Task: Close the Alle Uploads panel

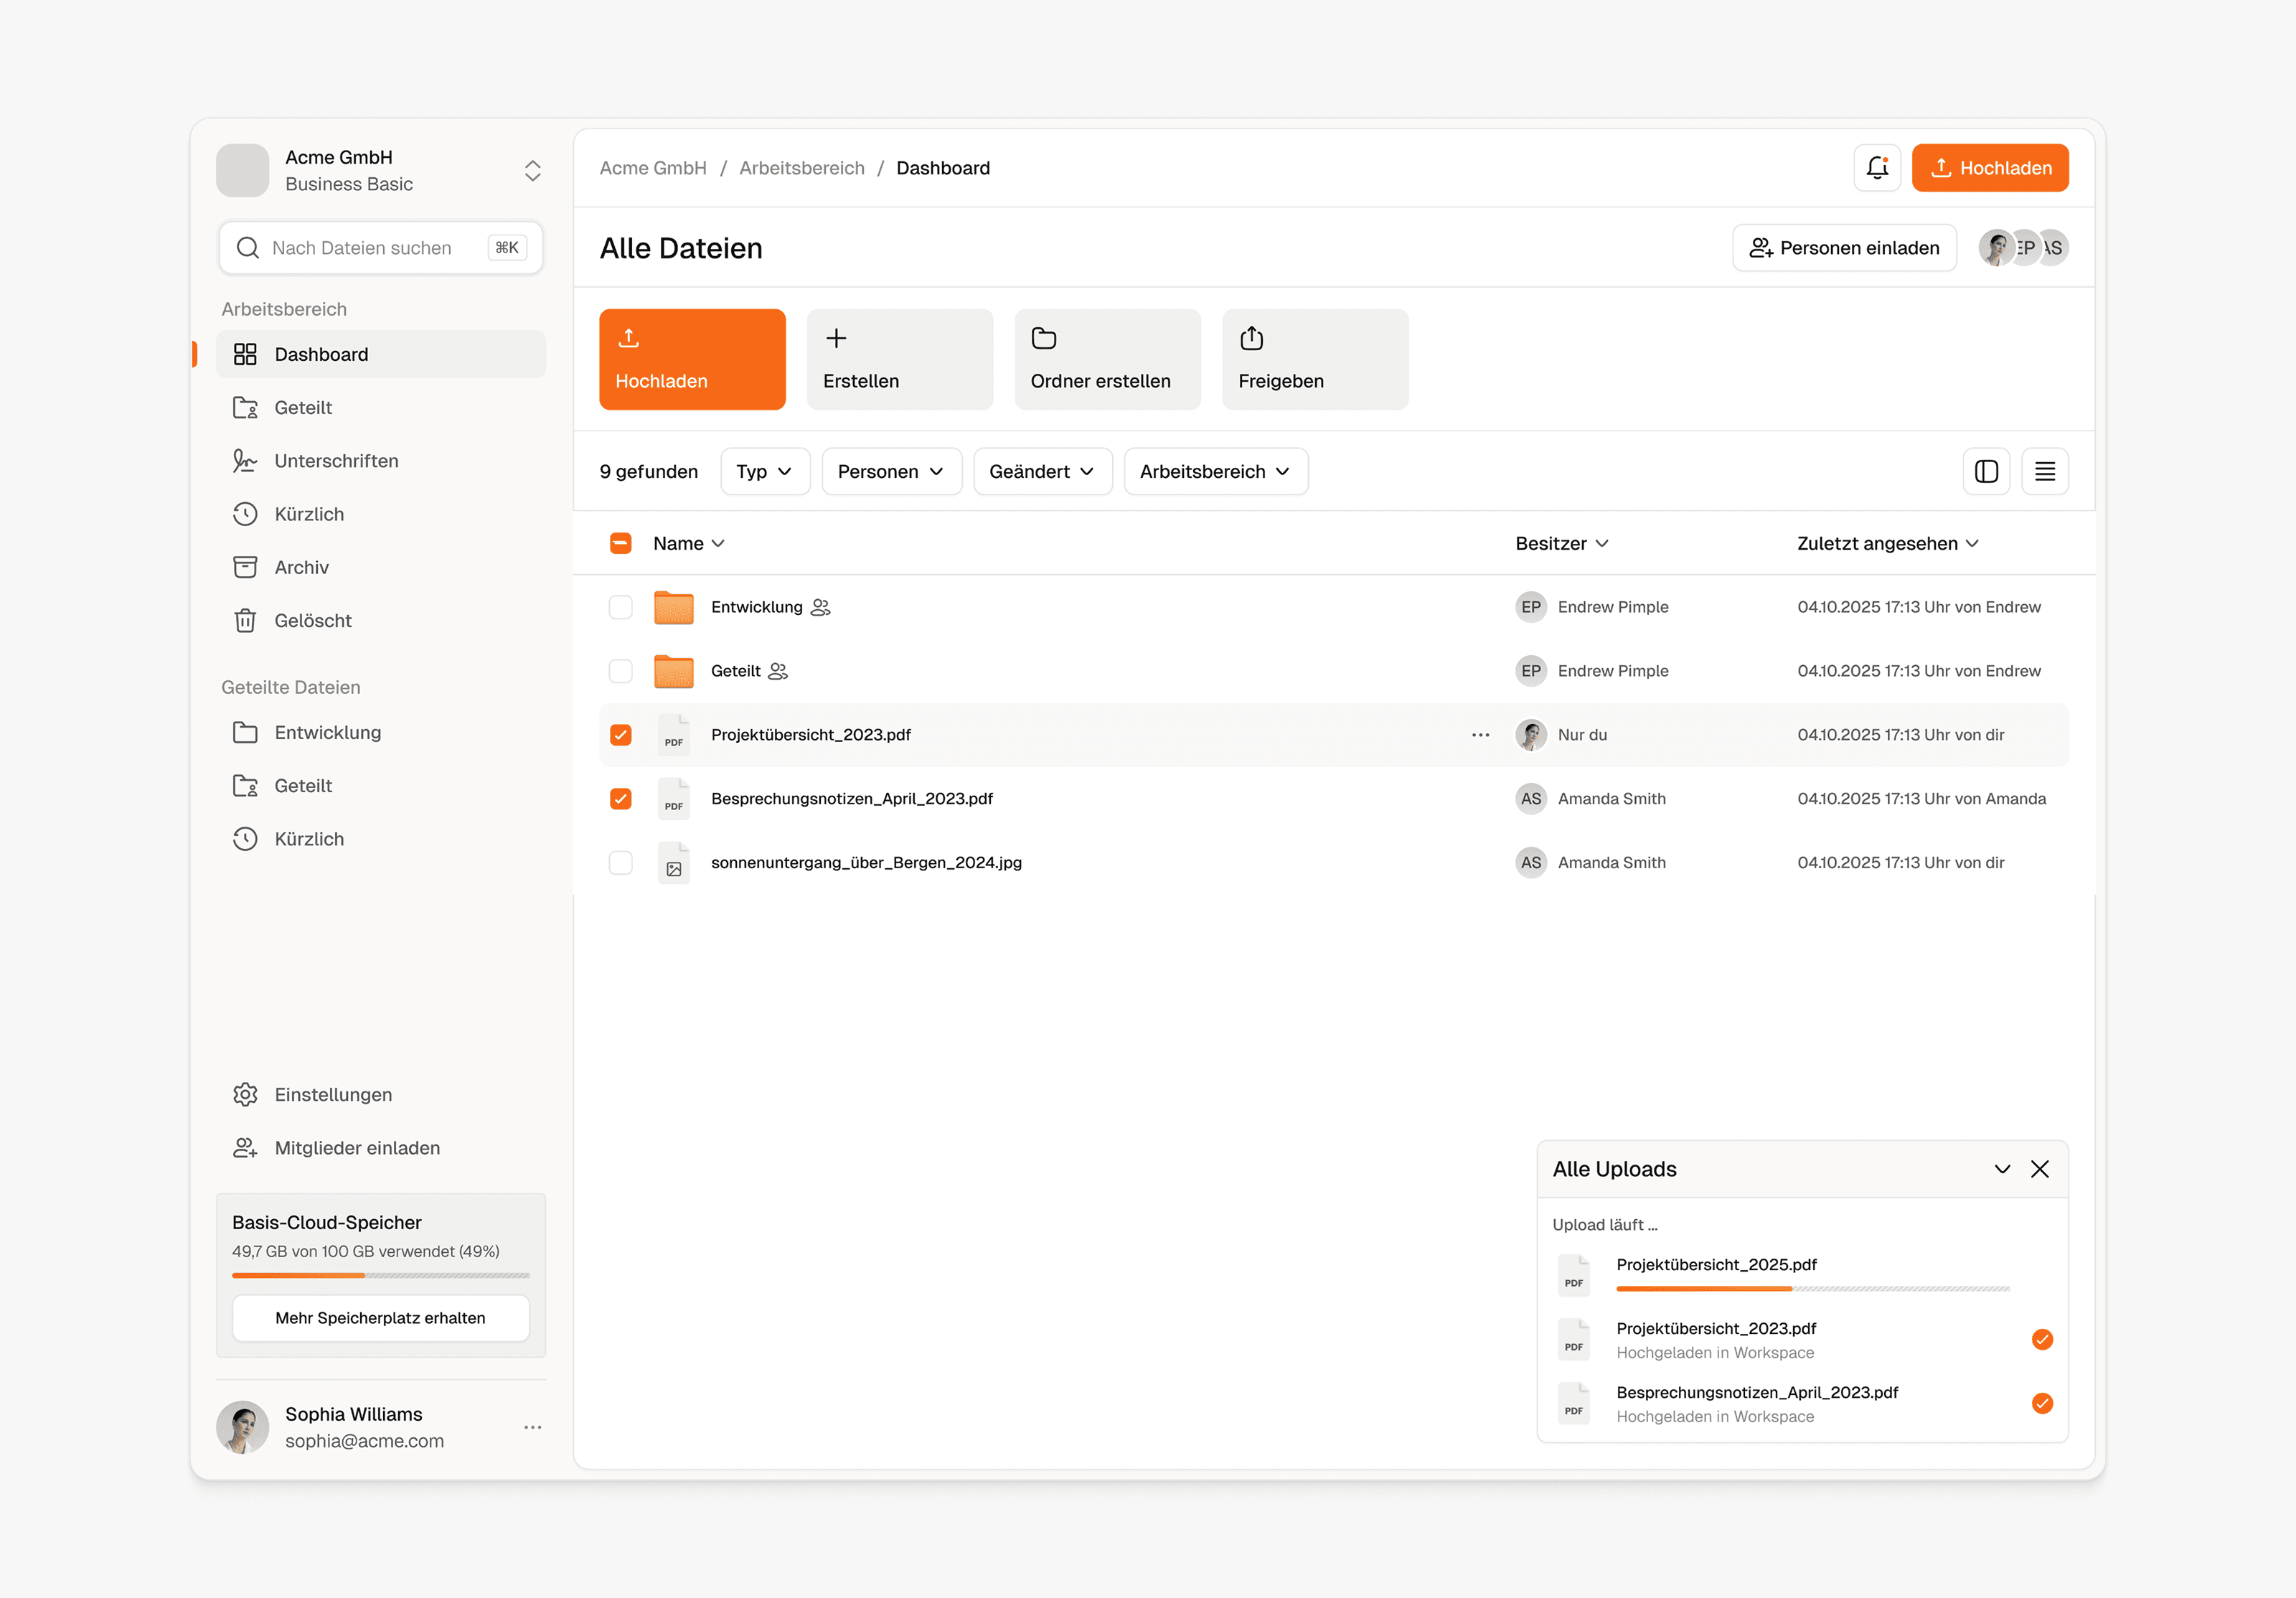Action: click(2040, 1169)
